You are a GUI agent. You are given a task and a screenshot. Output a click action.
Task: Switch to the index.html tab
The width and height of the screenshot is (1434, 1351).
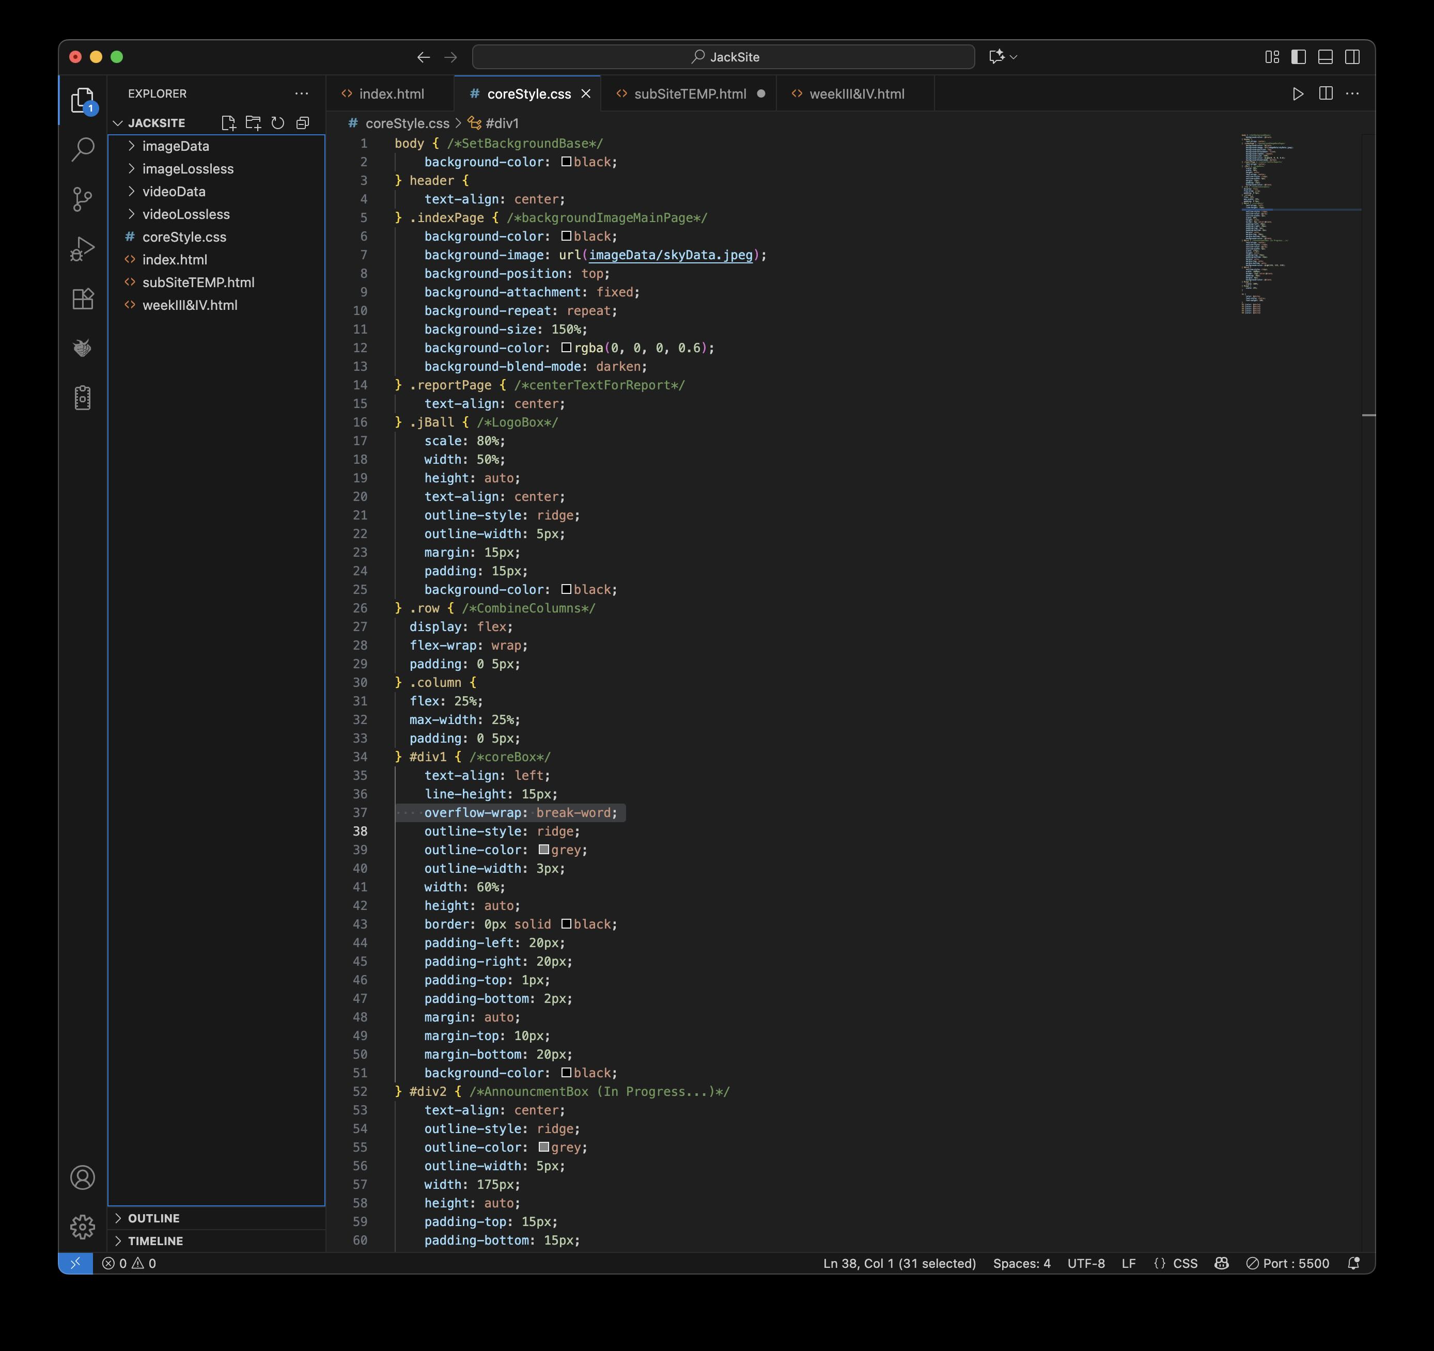(x=391, y=94)
